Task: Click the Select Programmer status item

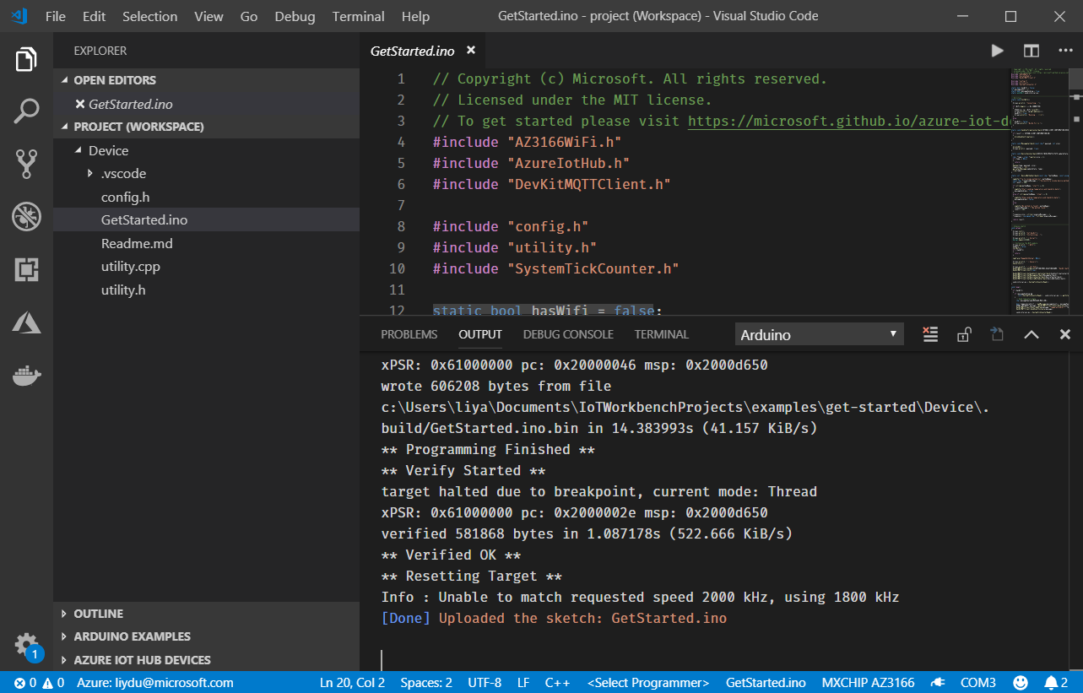Action: (x=648, y=682)
